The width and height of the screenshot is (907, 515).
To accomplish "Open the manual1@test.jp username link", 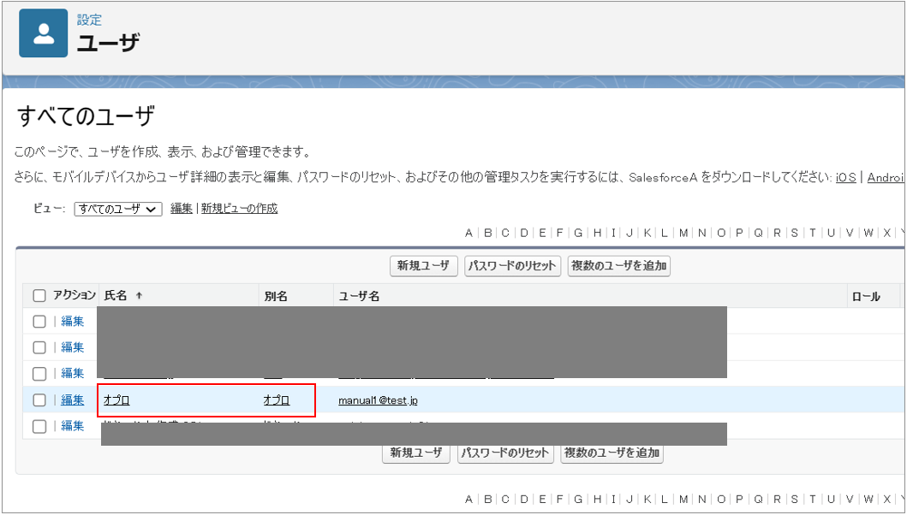I will [x=378, y=400].
